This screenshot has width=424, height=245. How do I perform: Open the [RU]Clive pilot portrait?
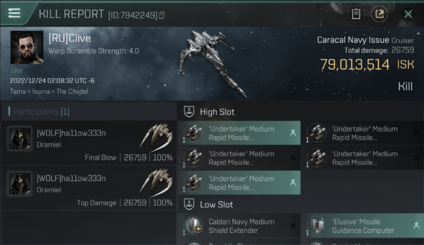(27, 47)
